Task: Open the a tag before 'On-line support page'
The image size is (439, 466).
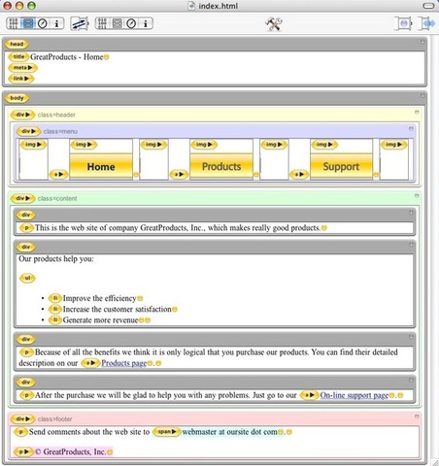Action: (309, 395)
